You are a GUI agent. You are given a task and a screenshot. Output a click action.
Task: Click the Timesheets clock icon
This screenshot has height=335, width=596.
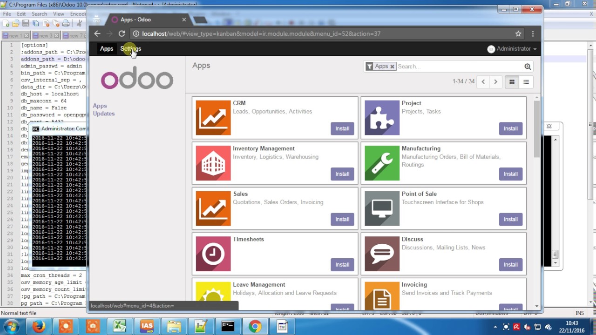[213, 254]
